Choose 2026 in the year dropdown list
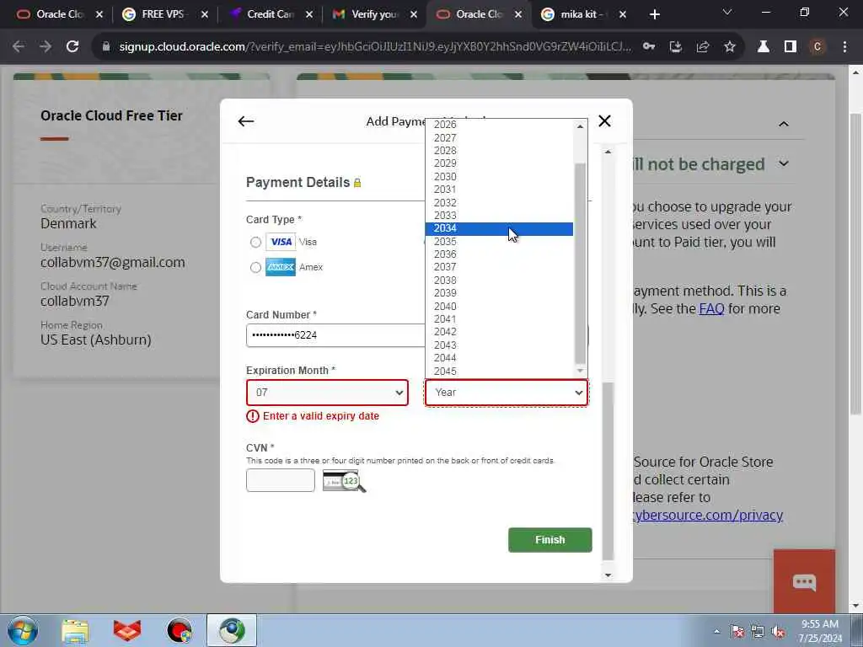 point(499,125)
